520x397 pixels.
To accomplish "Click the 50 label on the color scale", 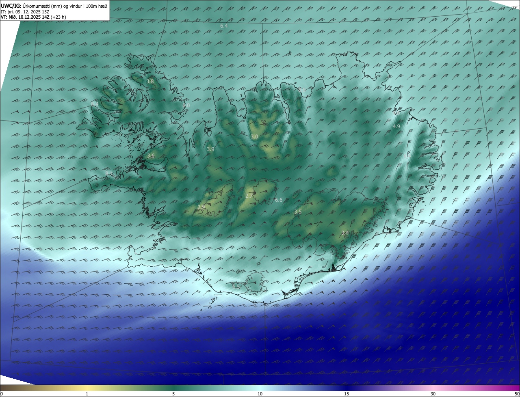I will coord(517,394).
